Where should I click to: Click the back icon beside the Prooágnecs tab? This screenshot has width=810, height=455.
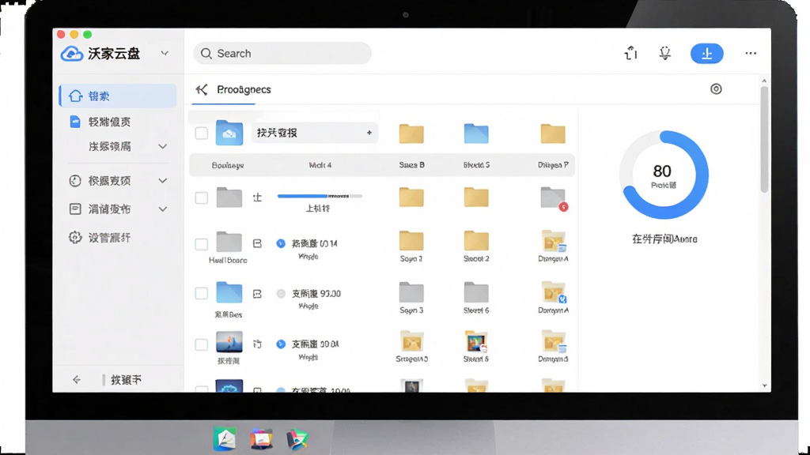(x=202, y=90)
